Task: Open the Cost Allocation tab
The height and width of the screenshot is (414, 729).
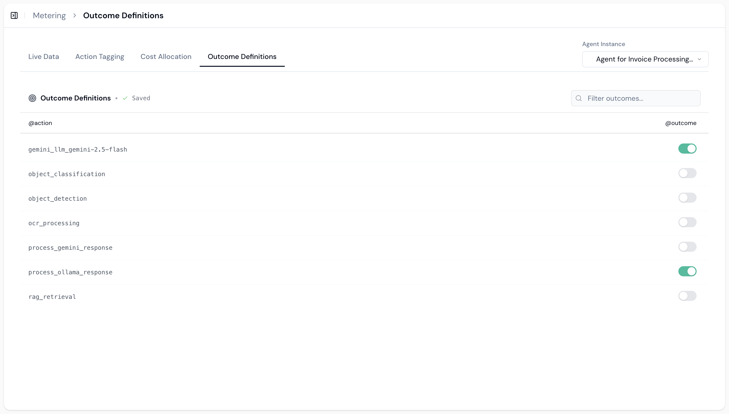Action: 166,57
